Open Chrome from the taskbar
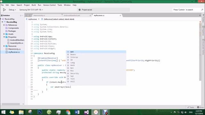This screenshot has height=115, width=205. tap(68, 112)
